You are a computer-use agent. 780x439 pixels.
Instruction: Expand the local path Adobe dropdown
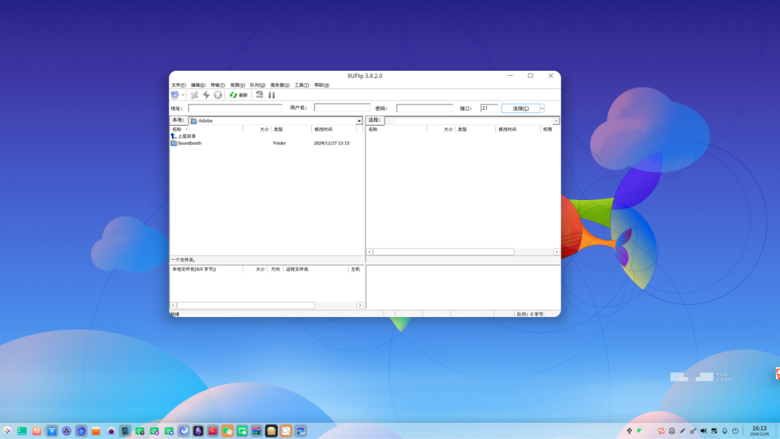tap(359, 121)
